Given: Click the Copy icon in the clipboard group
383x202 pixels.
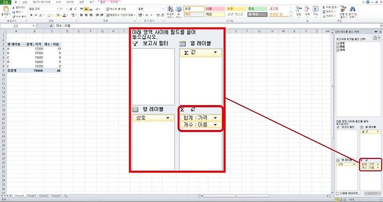Looking at the screenshot, I should pyautogui.click(x=14, y=12).
